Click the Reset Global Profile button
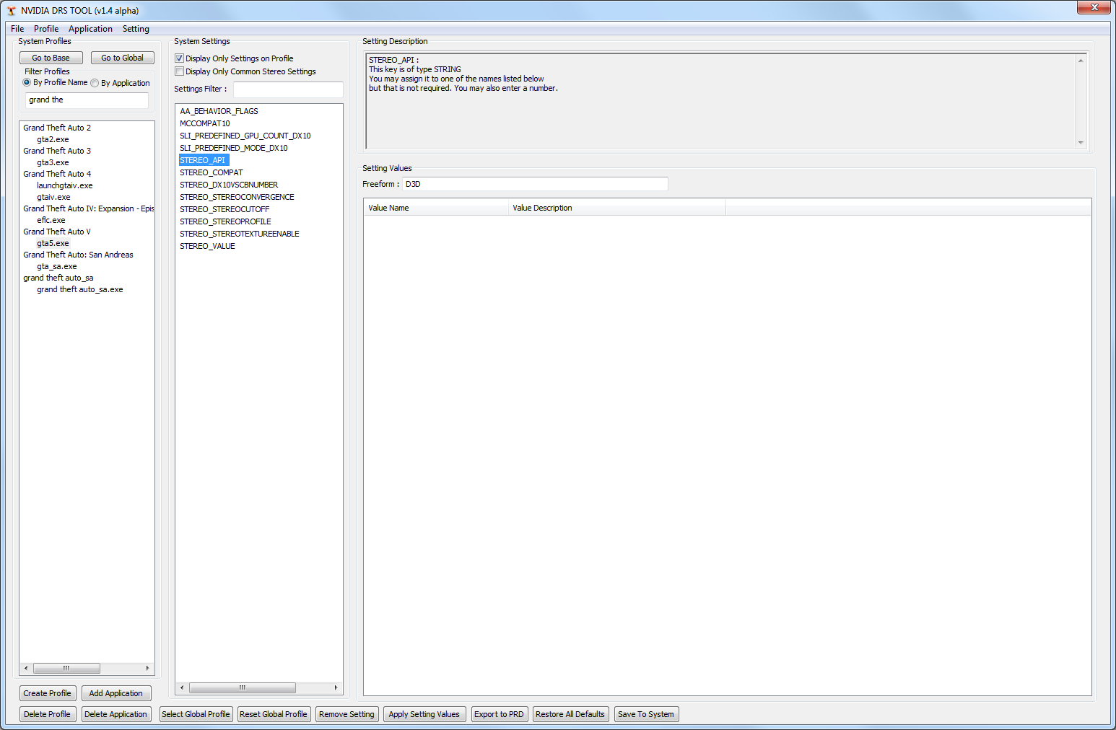The image size is (1116, 730). (274, 714)
